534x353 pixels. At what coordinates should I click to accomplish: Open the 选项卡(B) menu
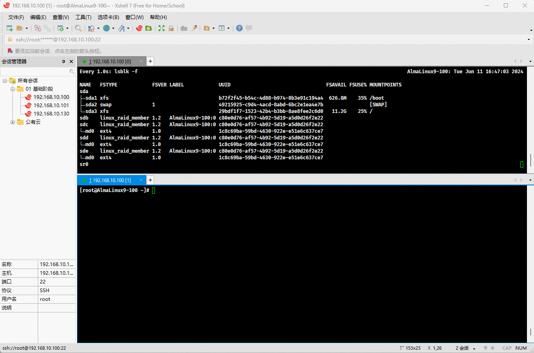pos(108,17)
